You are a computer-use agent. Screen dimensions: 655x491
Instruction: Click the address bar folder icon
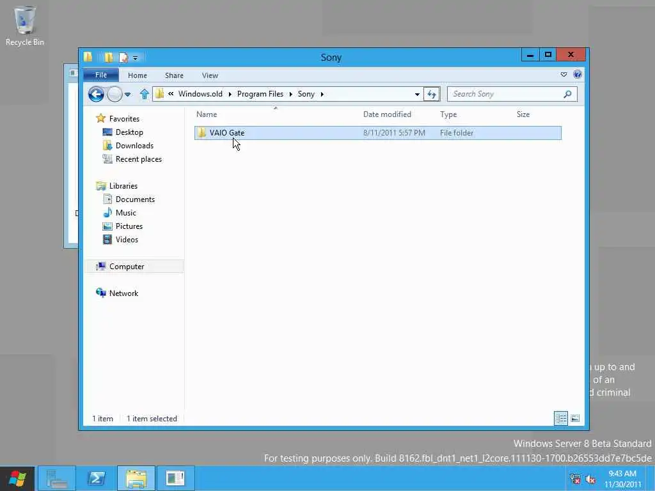point(159,94)
